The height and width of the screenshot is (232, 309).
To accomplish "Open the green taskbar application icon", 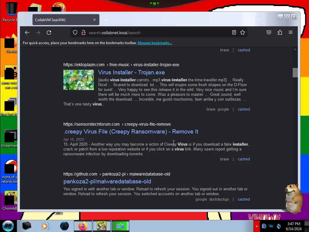I will [x=120, y=226].
